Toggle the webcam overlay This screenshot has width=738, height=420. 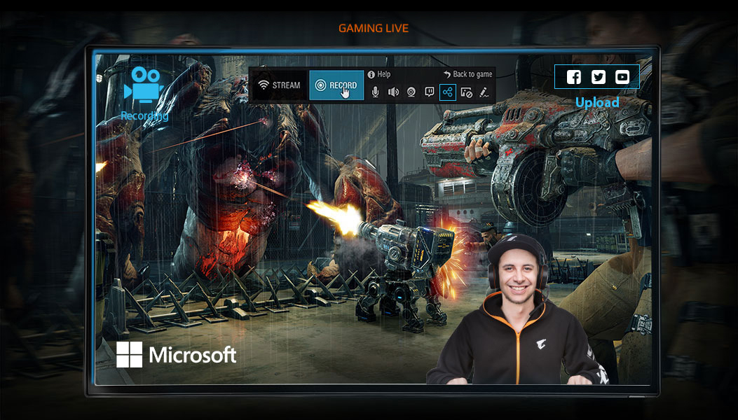[411, 92]
